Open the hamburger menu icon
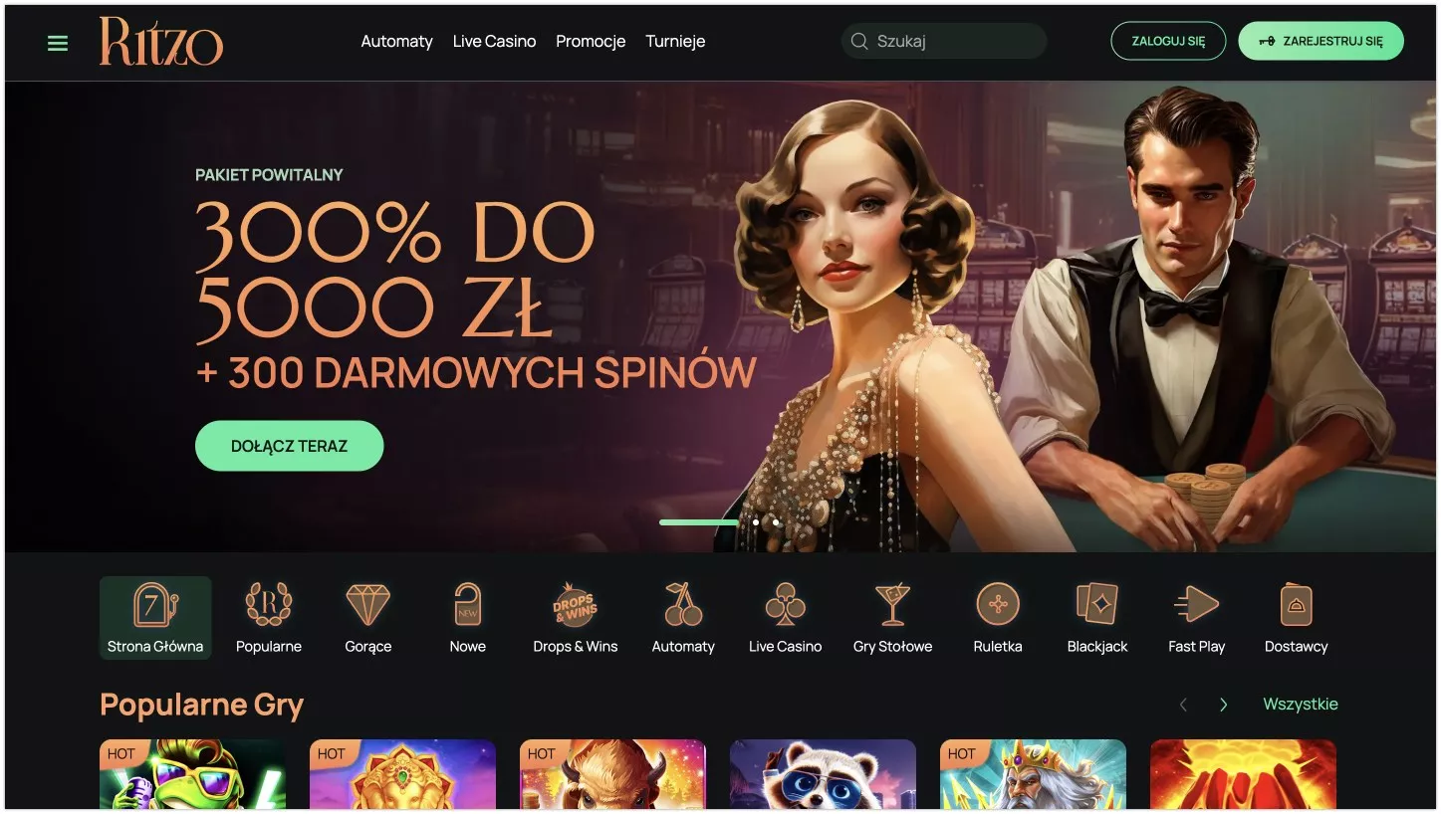This screenshot has width=1441, height=814. (58, 43)
